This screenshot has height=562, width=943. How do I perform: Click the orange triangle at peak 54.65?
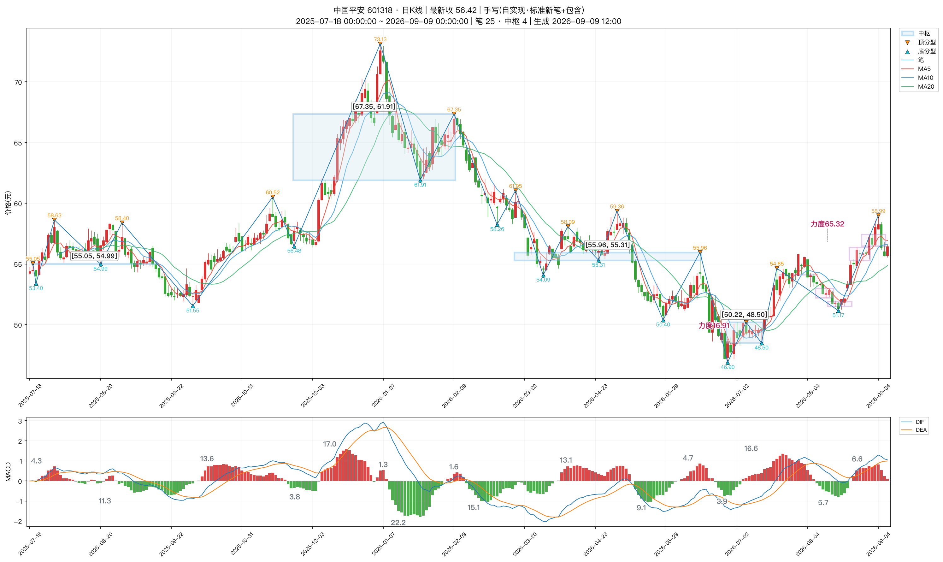777,268
